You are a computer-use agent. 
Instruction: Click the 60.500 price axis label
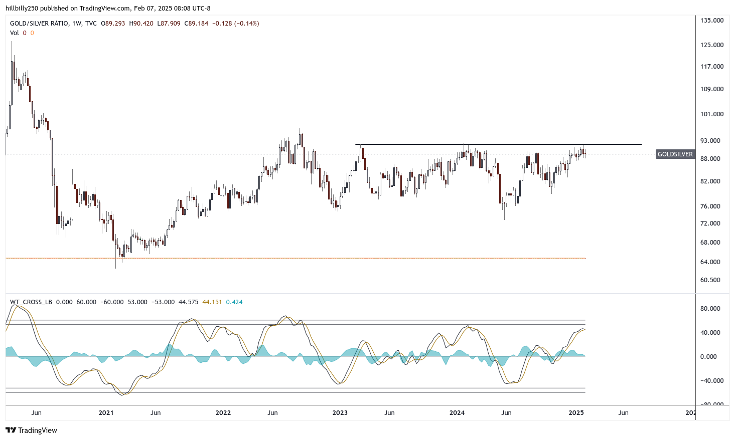pyautogui.click(x=710, y=280)
